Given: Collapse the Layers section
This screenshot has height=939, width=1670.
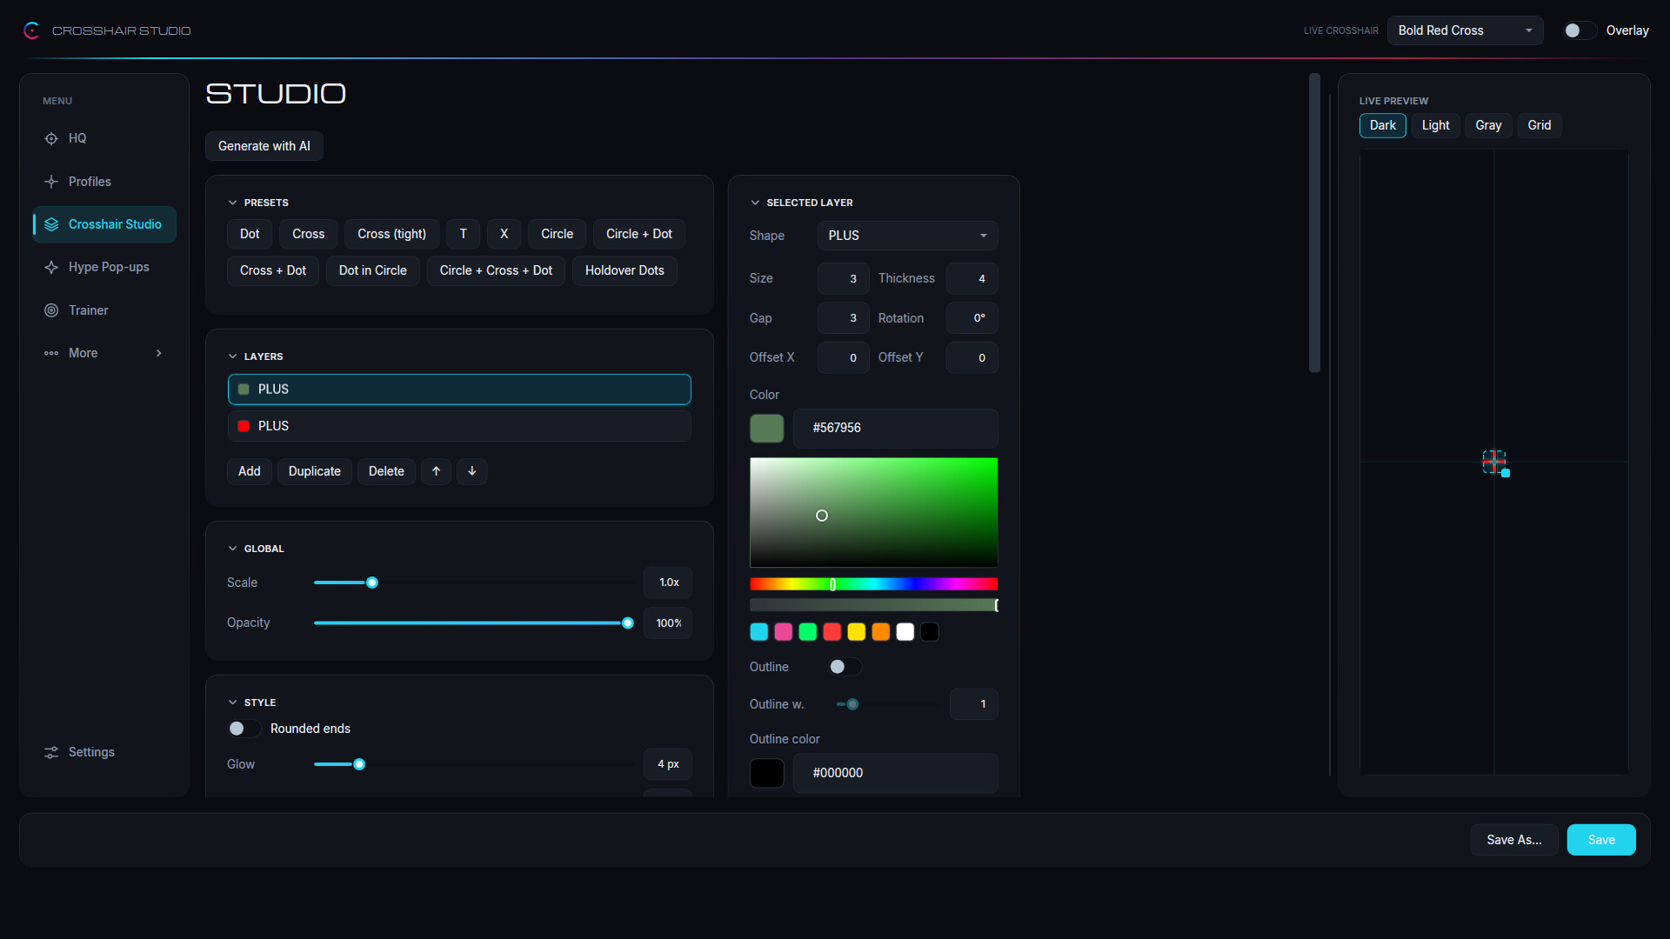Looking at the screenshot, I should click(232, 356).
